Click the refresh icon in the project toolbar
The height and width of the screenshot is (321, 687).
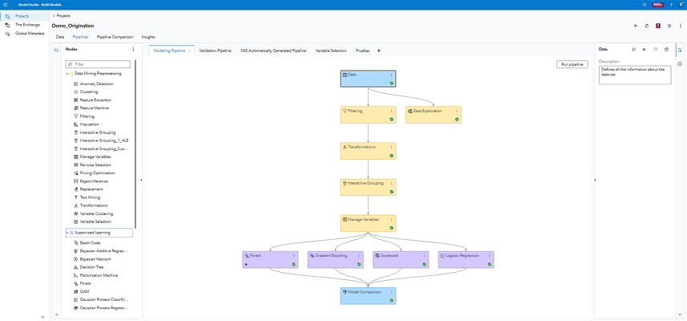[x=647, y=26]
